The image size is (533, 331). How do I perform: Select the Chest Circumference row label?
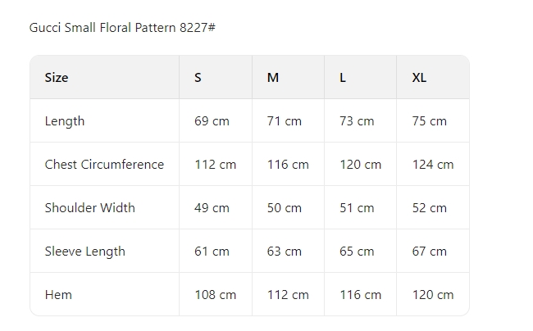click(x=104, y=165)
